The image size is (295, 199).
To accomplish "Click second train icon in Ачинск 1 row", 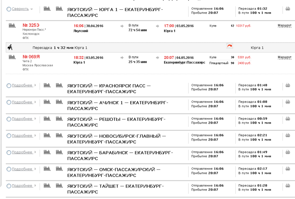I will point(59,102).
